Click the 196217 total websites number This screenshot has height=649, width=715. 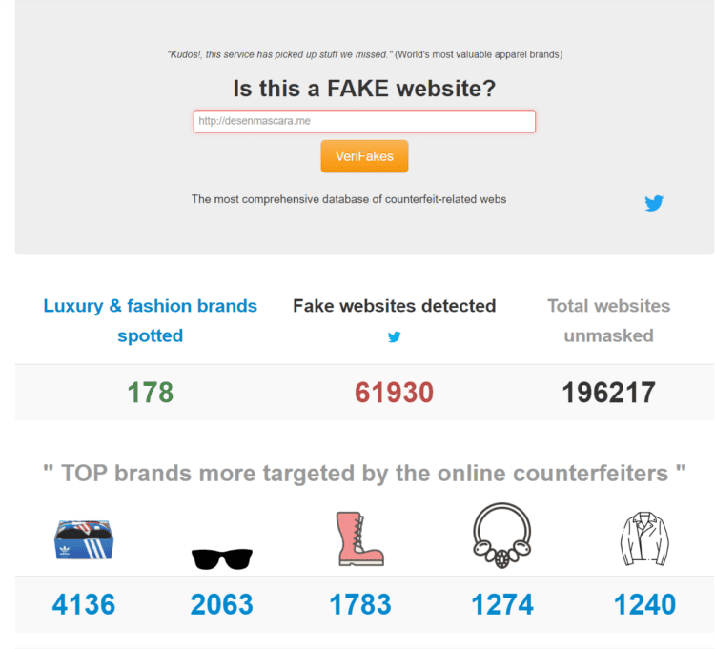(x=609, y=393)
